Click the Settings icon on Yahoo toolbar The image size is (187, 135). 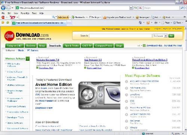coord(91,17)
